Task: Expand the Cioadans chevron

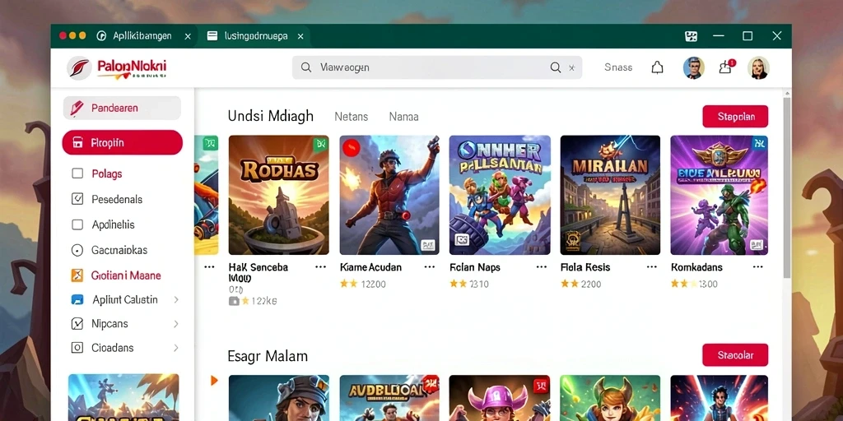Action: [176, 348]
